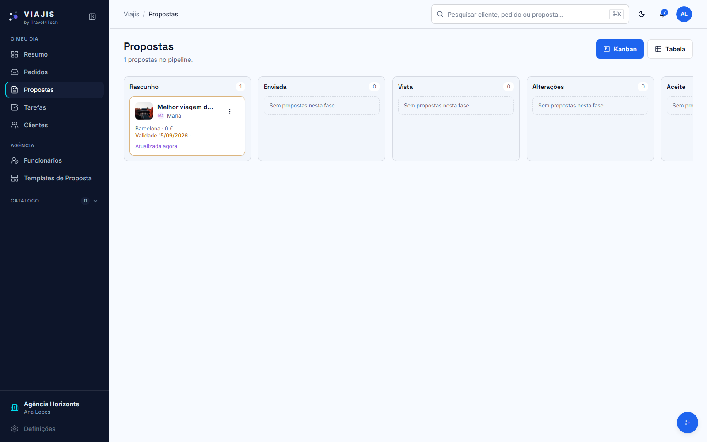The image size is (707, 442).
Task: Open Resumo dashboard
Action: (55, 54)
